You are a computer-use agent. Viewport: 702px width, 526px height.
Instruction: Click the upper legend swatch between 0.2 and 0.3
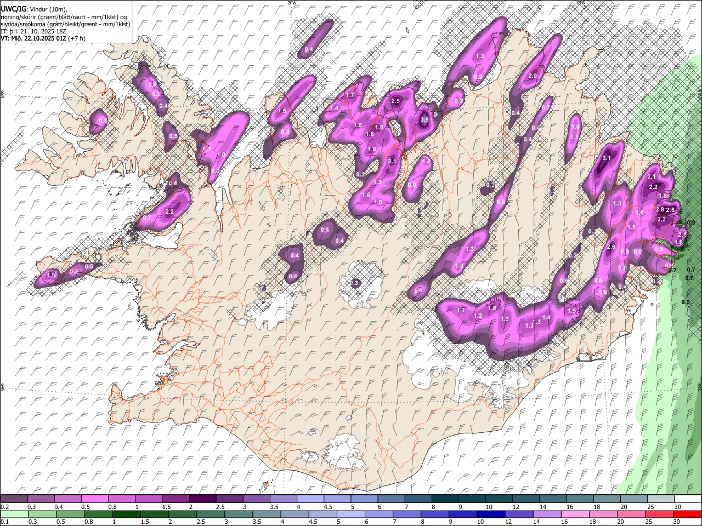click(14, 499)
